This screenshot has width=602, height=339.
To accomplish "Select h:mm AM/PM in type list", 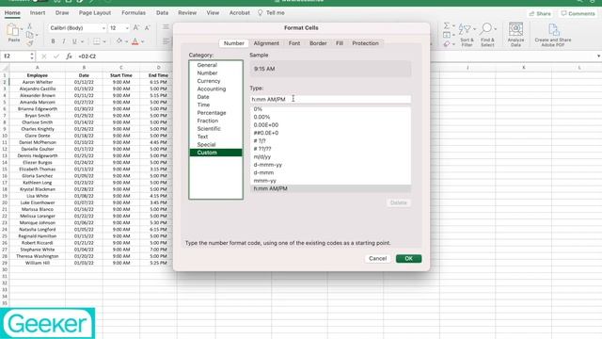I will [330, 188].
